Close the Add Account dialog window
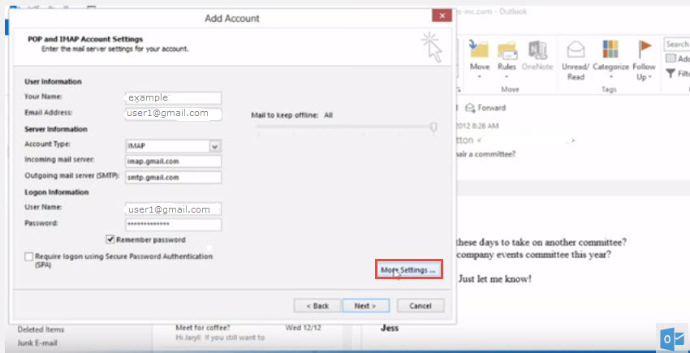 [442, 16]
